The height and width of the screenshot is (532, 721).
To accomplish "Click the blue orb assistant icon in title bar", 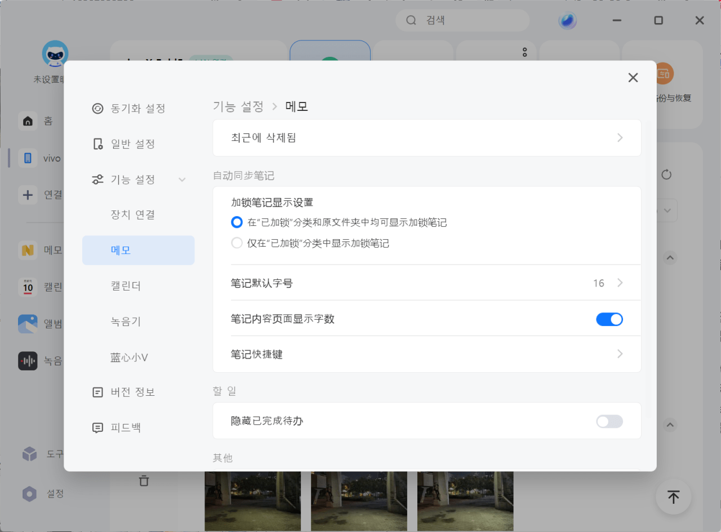I will (567, 21).
